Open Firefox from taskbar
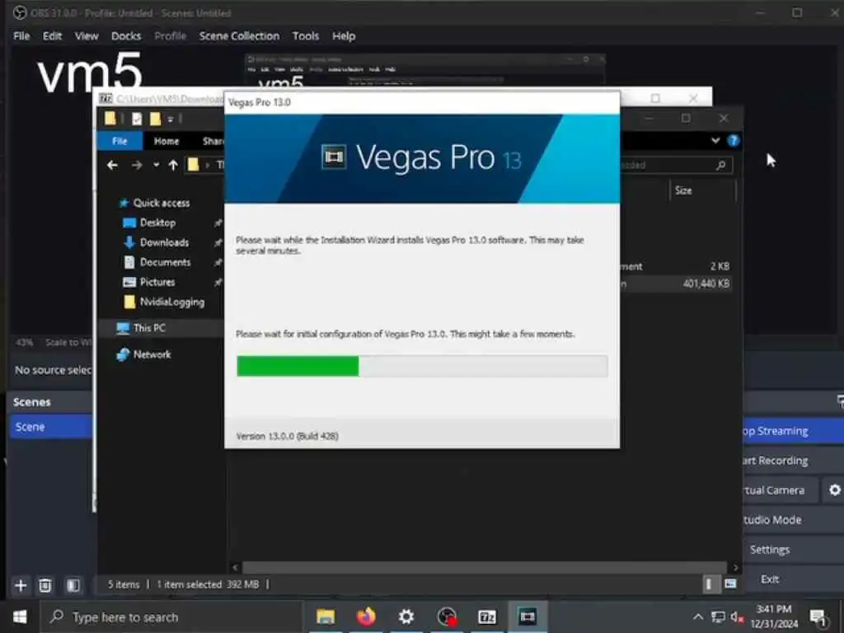The height and width of the screenshot is (633, 844). coord(366,617)
